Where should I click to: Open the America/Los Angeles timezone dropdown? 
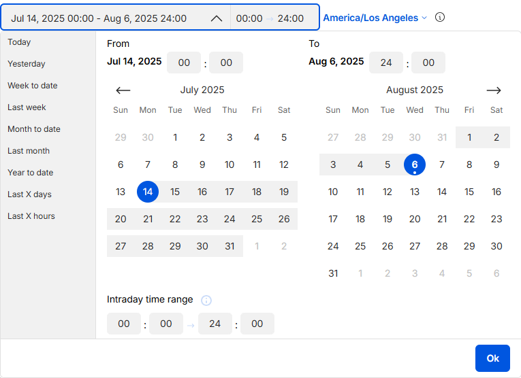point(375,18)
